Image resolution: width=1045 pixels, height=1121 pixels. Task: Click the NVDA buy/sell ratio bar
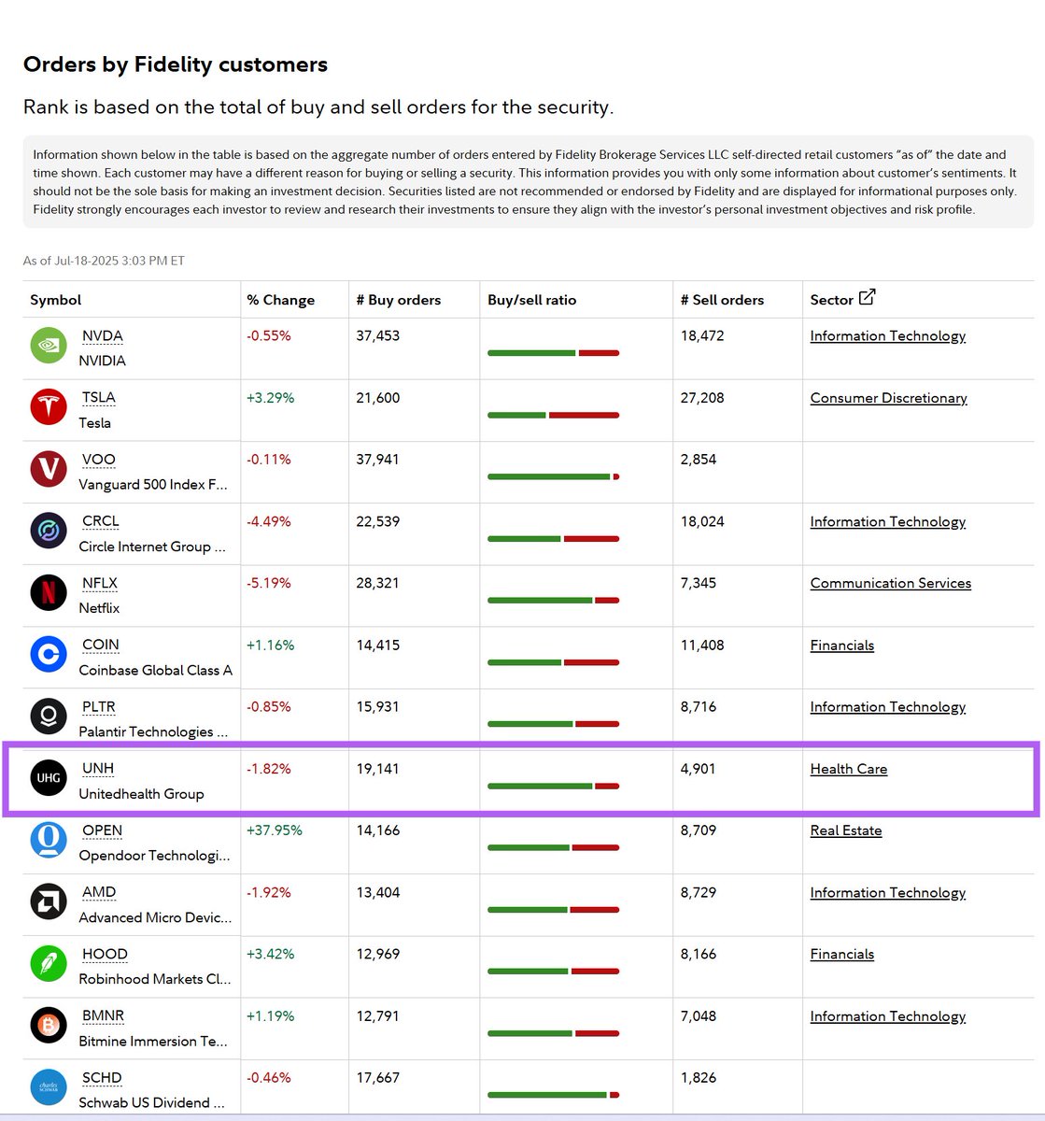[553, 353]
